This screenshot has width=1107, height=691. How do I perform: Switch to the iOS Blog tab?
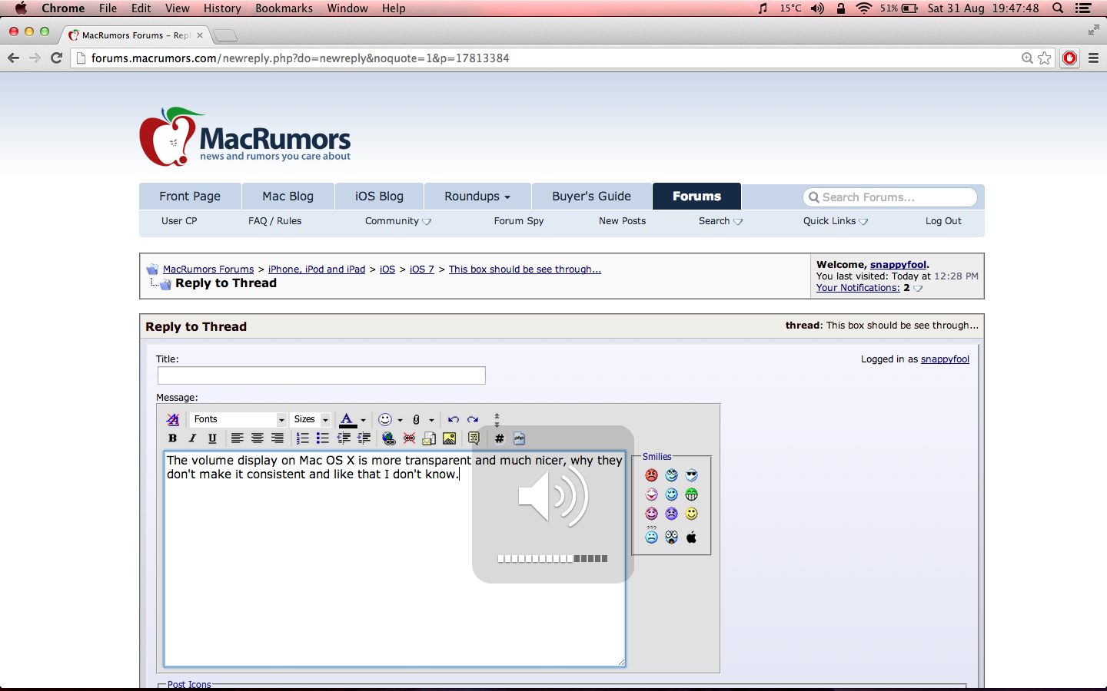pos(379,196)
